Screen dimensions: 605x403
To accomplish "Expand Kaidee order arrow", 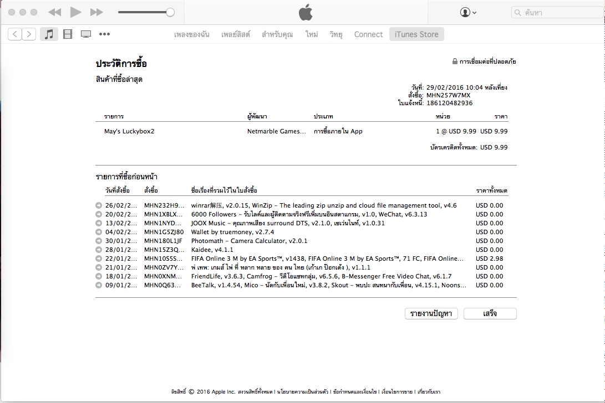I will coord(99,250).
